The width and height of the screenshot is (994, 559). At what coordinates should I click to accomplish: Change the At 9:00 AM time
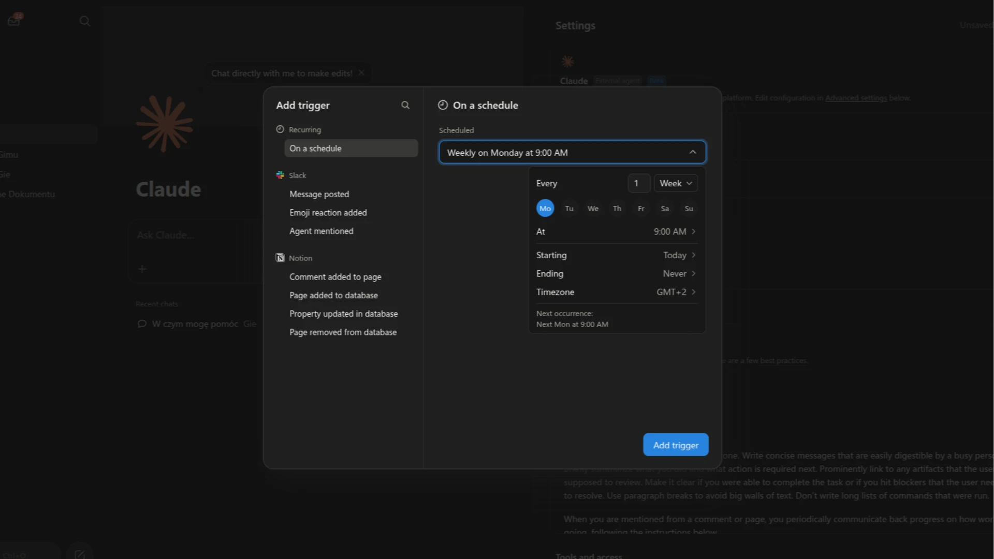pos(617,231)
